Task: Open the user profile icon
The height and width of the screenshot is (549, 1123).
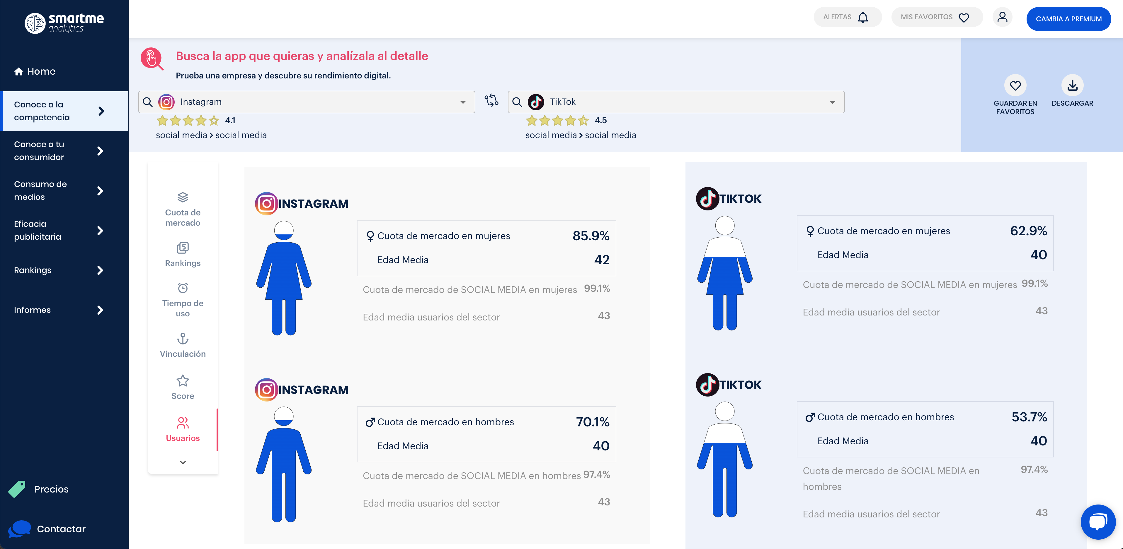Action: [1002, 18]
